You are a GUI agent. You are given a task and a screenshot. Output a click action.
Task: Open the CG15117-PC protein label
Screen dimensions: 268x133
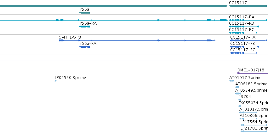[x=243, y=50]
